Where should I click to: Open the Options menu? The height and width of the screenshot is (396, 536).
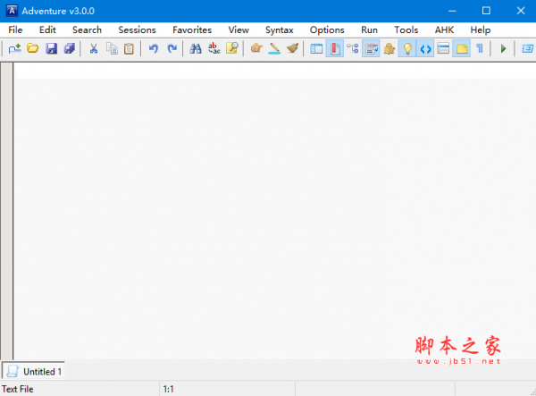point(327,30)
